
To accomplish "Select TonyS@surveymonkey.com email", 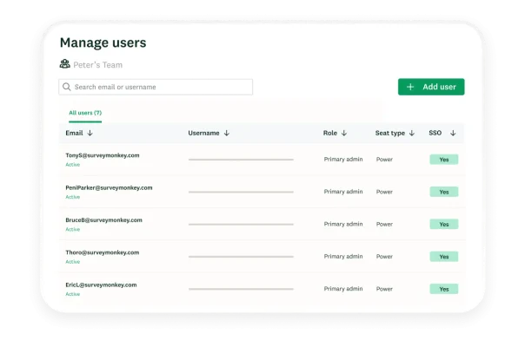I will tap(103, 155).
